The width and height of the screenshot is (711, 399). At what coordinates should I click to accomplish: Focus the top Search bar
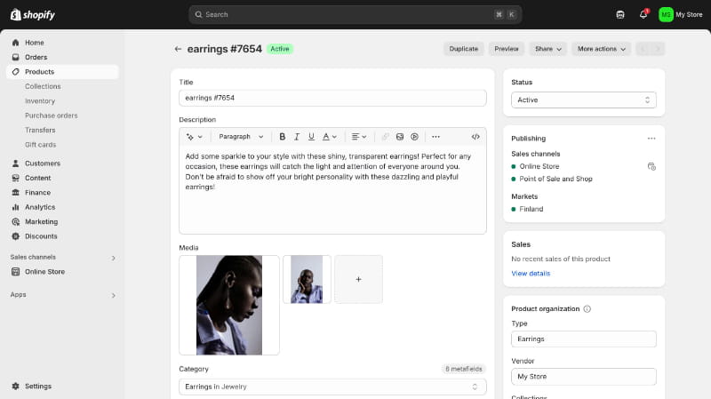coord(355,14)
